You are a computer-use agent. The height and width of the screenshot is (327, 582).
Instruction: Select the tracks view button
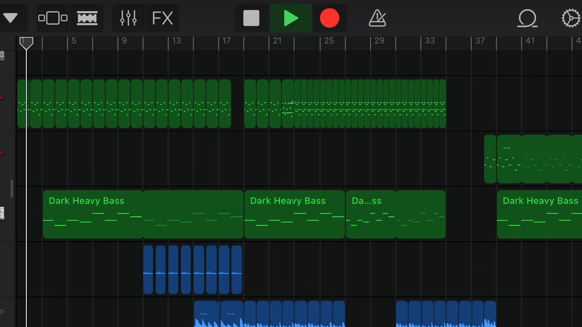coord(87,18)
